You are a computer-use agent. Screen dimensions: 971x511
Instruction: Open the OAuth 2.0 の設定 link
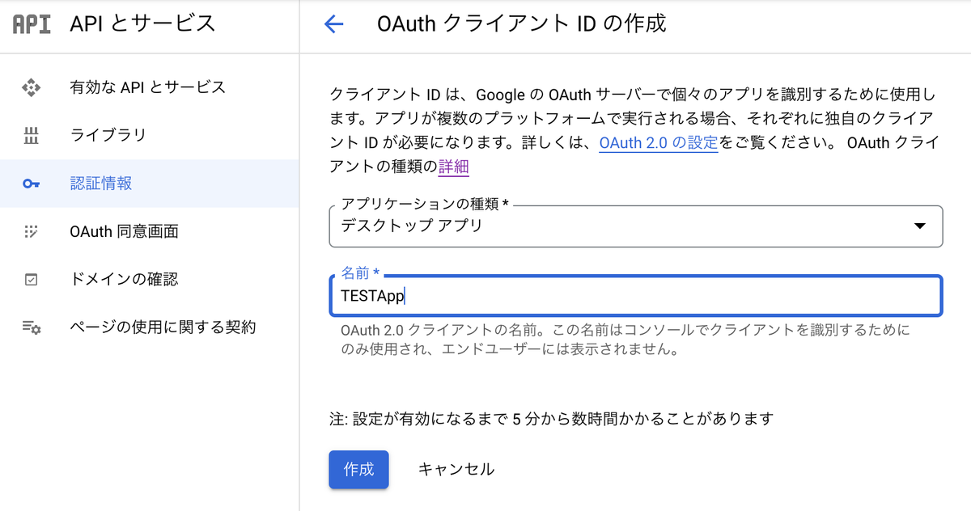[x=659, y=144]
